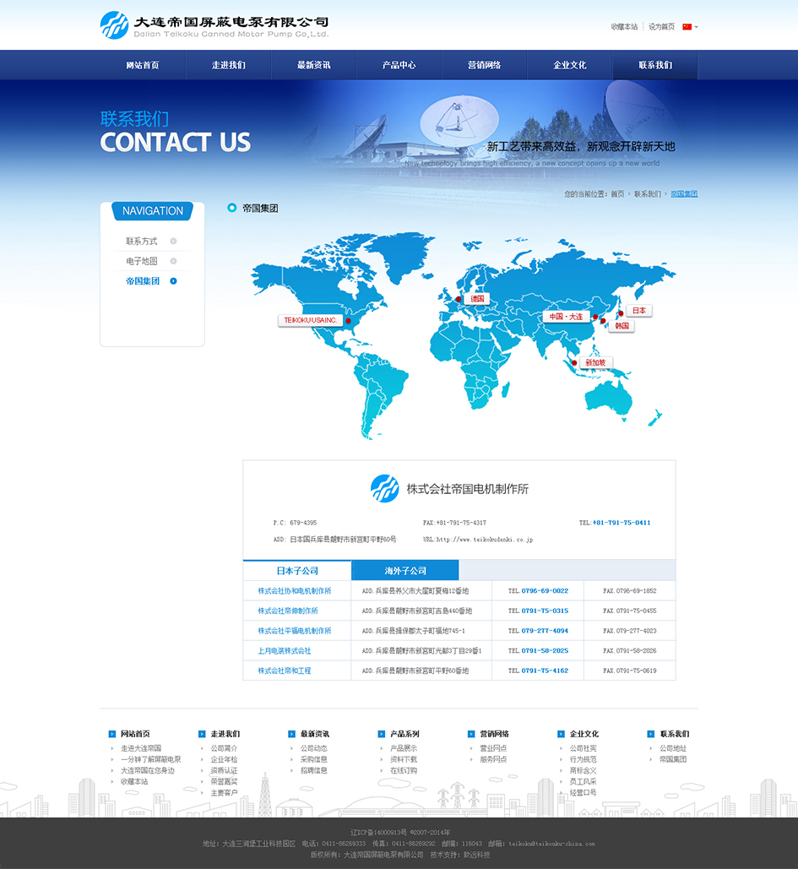Click the TEIKOKU USA INC. map label

click(x=310, y=321)
